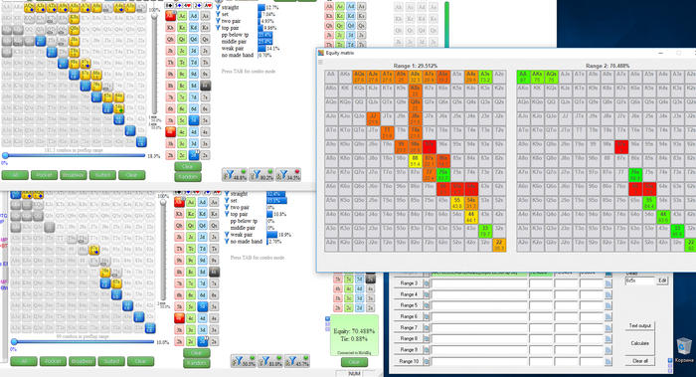Click the Clear all button in HoldEq
The width and height of the screenshot is (696, 377).
click(x=639, y=361)
